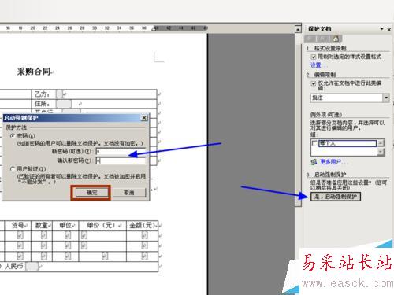Expand the 批注 editing type dropdown
This screenshot has width=394, height=295.
point(386,98)
